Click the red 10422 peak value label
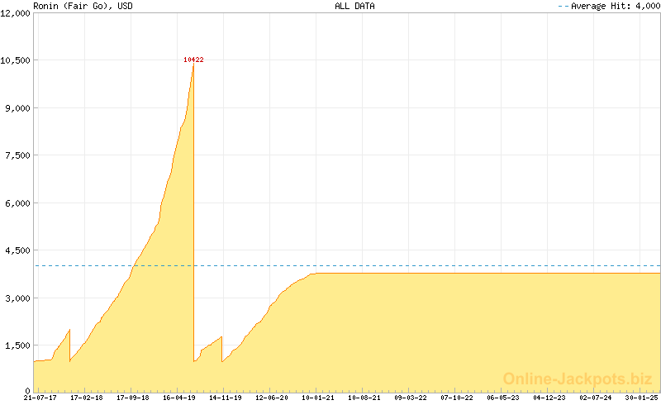Viewport: 661px width, 405px height. point(193,60)
